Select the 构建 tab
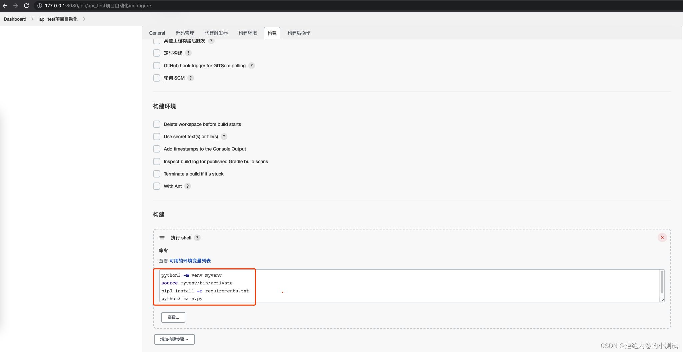683x352 pixels. (x=272, y=33)
